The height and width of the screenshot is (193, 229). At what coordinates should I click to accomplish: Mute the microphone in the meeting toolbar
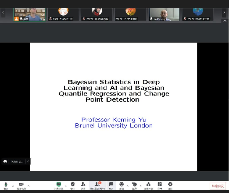pyautogui.click(x=6, y=185)
